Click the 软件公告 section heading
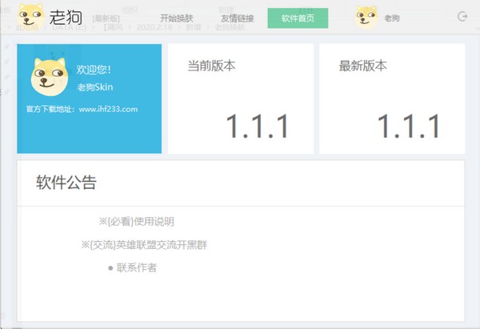The image size is (480, 329). pyautogui.click(x=66, y=183)
